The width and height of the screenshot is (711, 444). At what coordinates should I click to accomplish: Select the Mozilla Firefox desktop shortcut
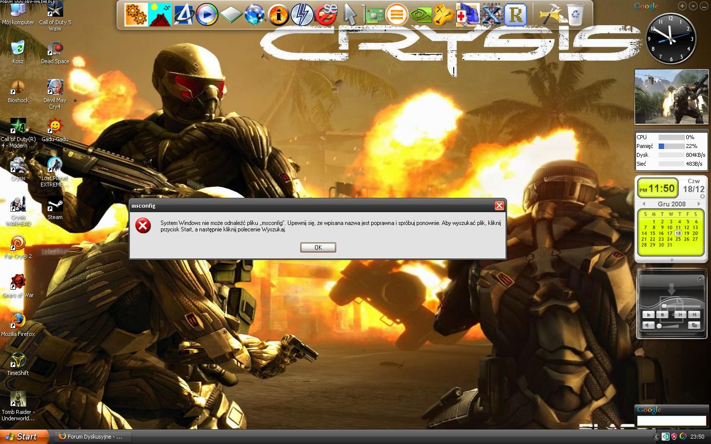[18, 326]
